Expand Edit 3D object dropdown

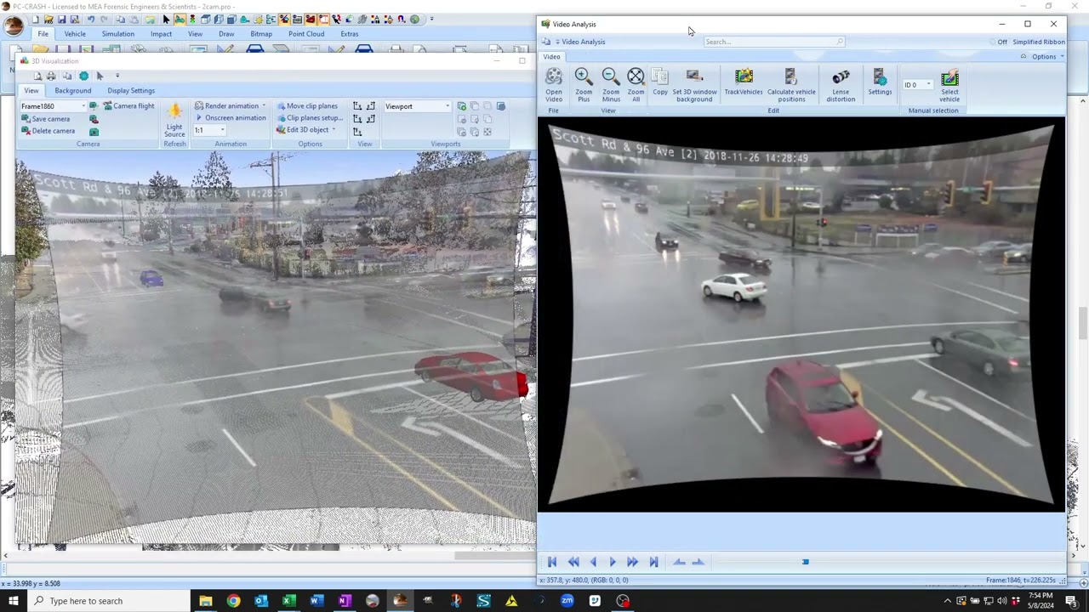(x=334, y=130)
